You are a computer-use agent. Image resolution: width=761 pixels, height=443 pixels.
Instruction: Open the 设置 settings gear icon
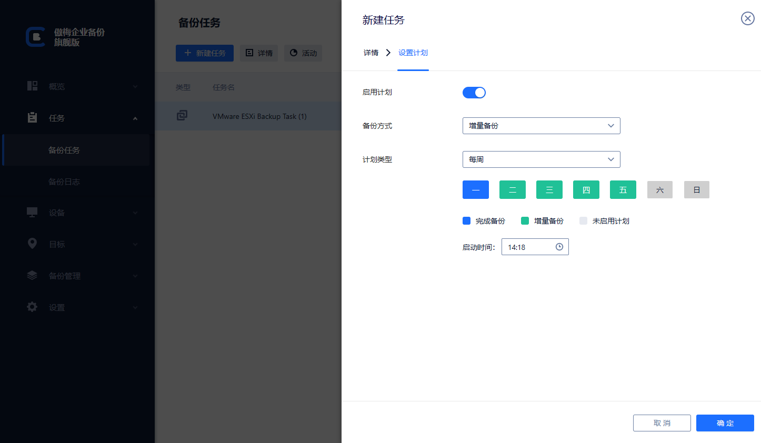tap(32, 307)
